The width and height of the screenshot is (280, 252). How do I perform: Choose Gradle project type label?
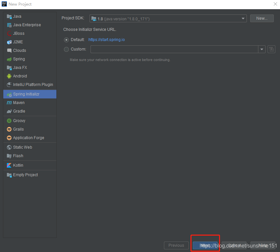coord(19,111)
